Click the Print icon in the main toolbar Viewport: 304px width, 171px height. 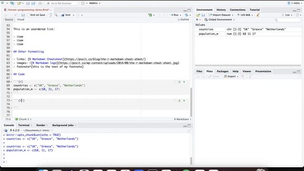pyautogui.click(x=40, y=3)
